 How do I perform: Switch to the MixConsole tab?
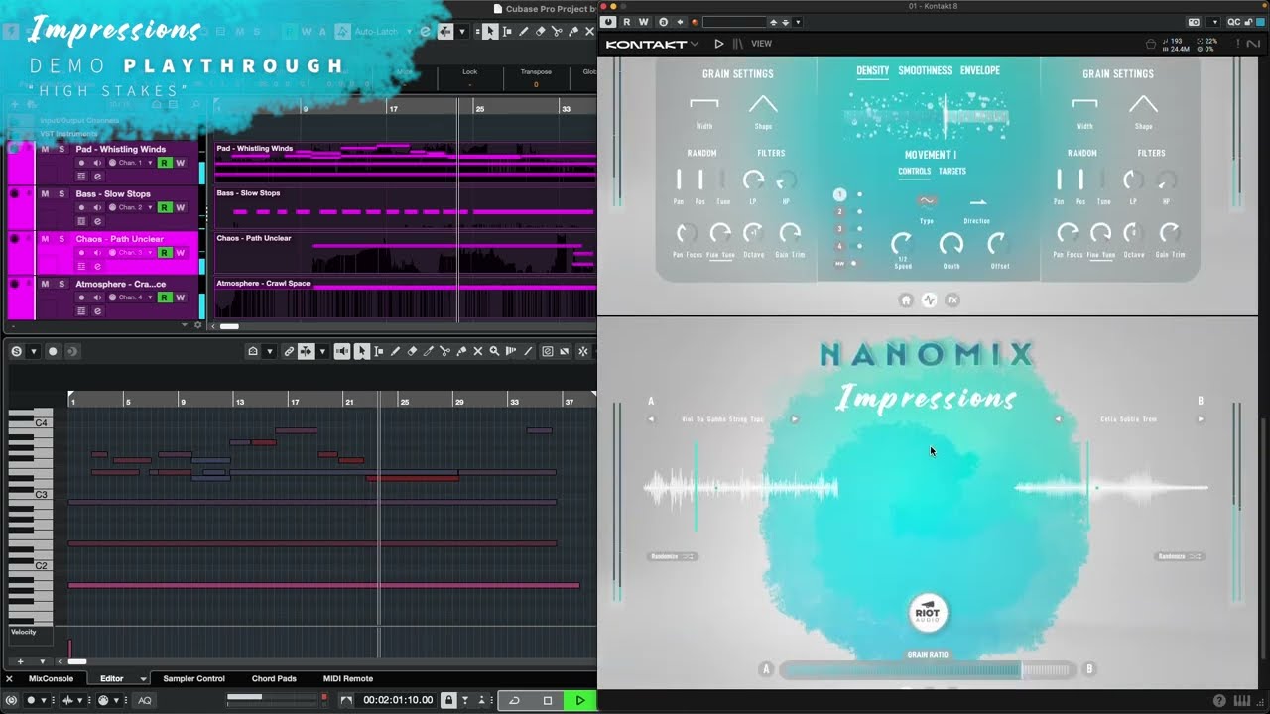[x=51, y=679]
